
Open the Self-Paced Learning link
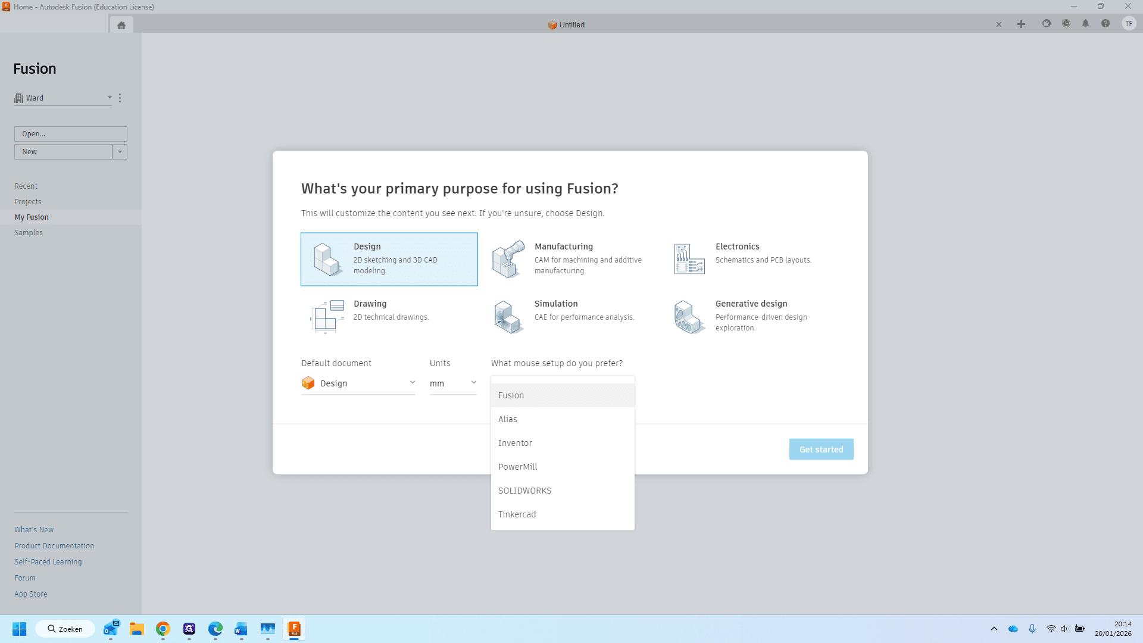48,562
